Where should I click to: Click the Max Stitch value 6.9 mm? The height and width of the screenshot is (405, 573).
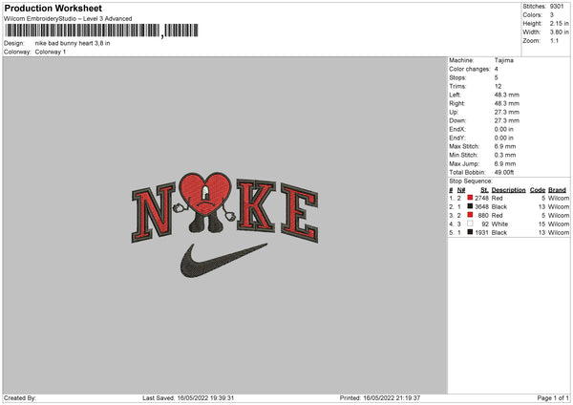(505, 146)
